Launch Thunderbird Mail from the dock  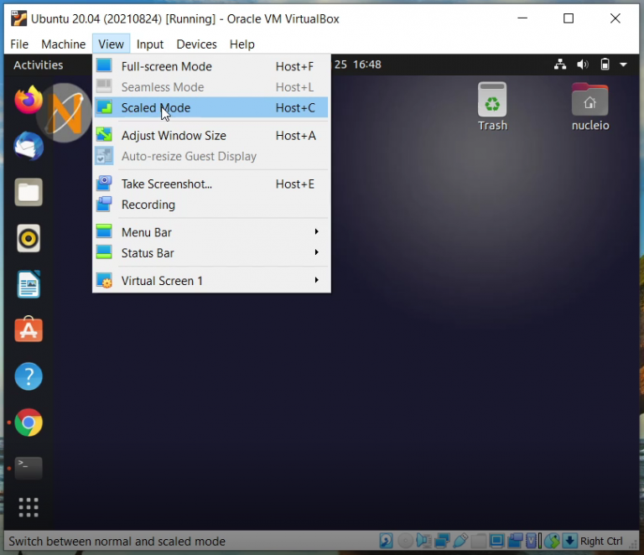(x=29, y=147)
